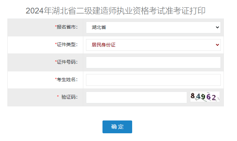
Task: Open the 报名省市 dropdown showing 湖北省
Action: [x=153, y=27]
